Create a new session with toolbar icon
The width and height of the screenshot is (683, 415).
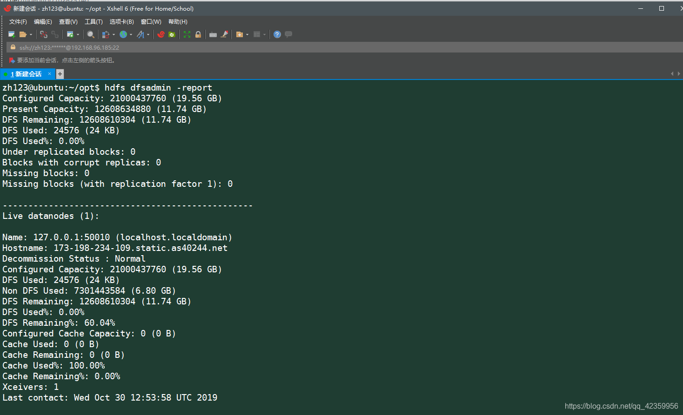12,34
